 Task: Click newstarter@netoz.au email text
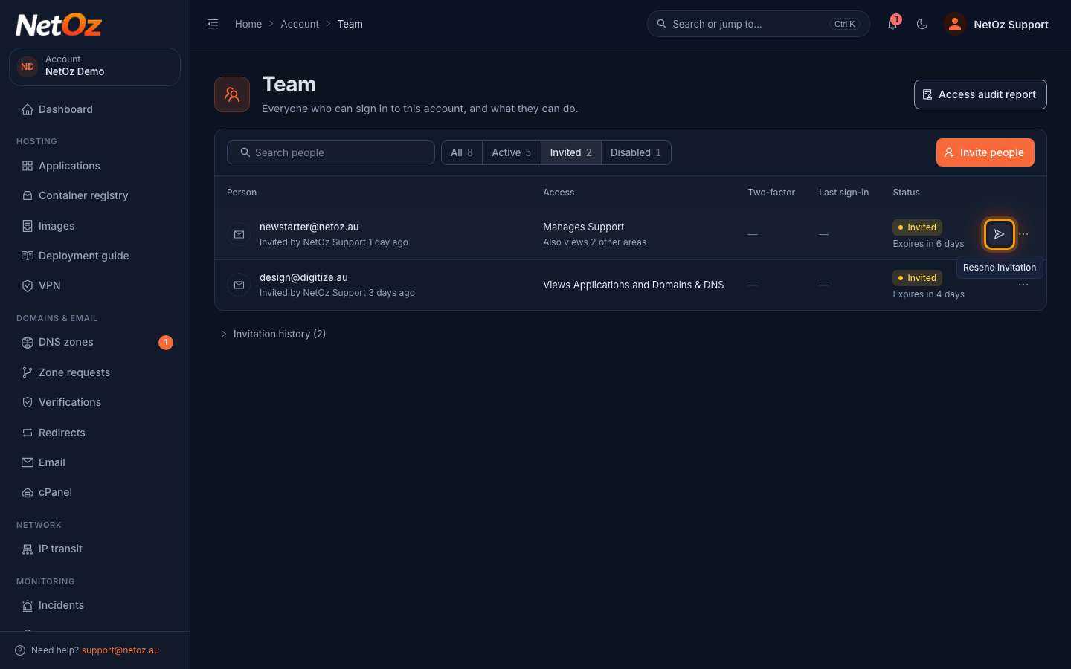[309, 227]
